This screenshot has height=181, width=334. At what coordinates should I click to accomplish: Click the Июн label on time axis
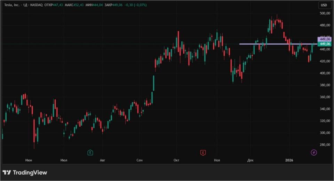coord(29,160)
